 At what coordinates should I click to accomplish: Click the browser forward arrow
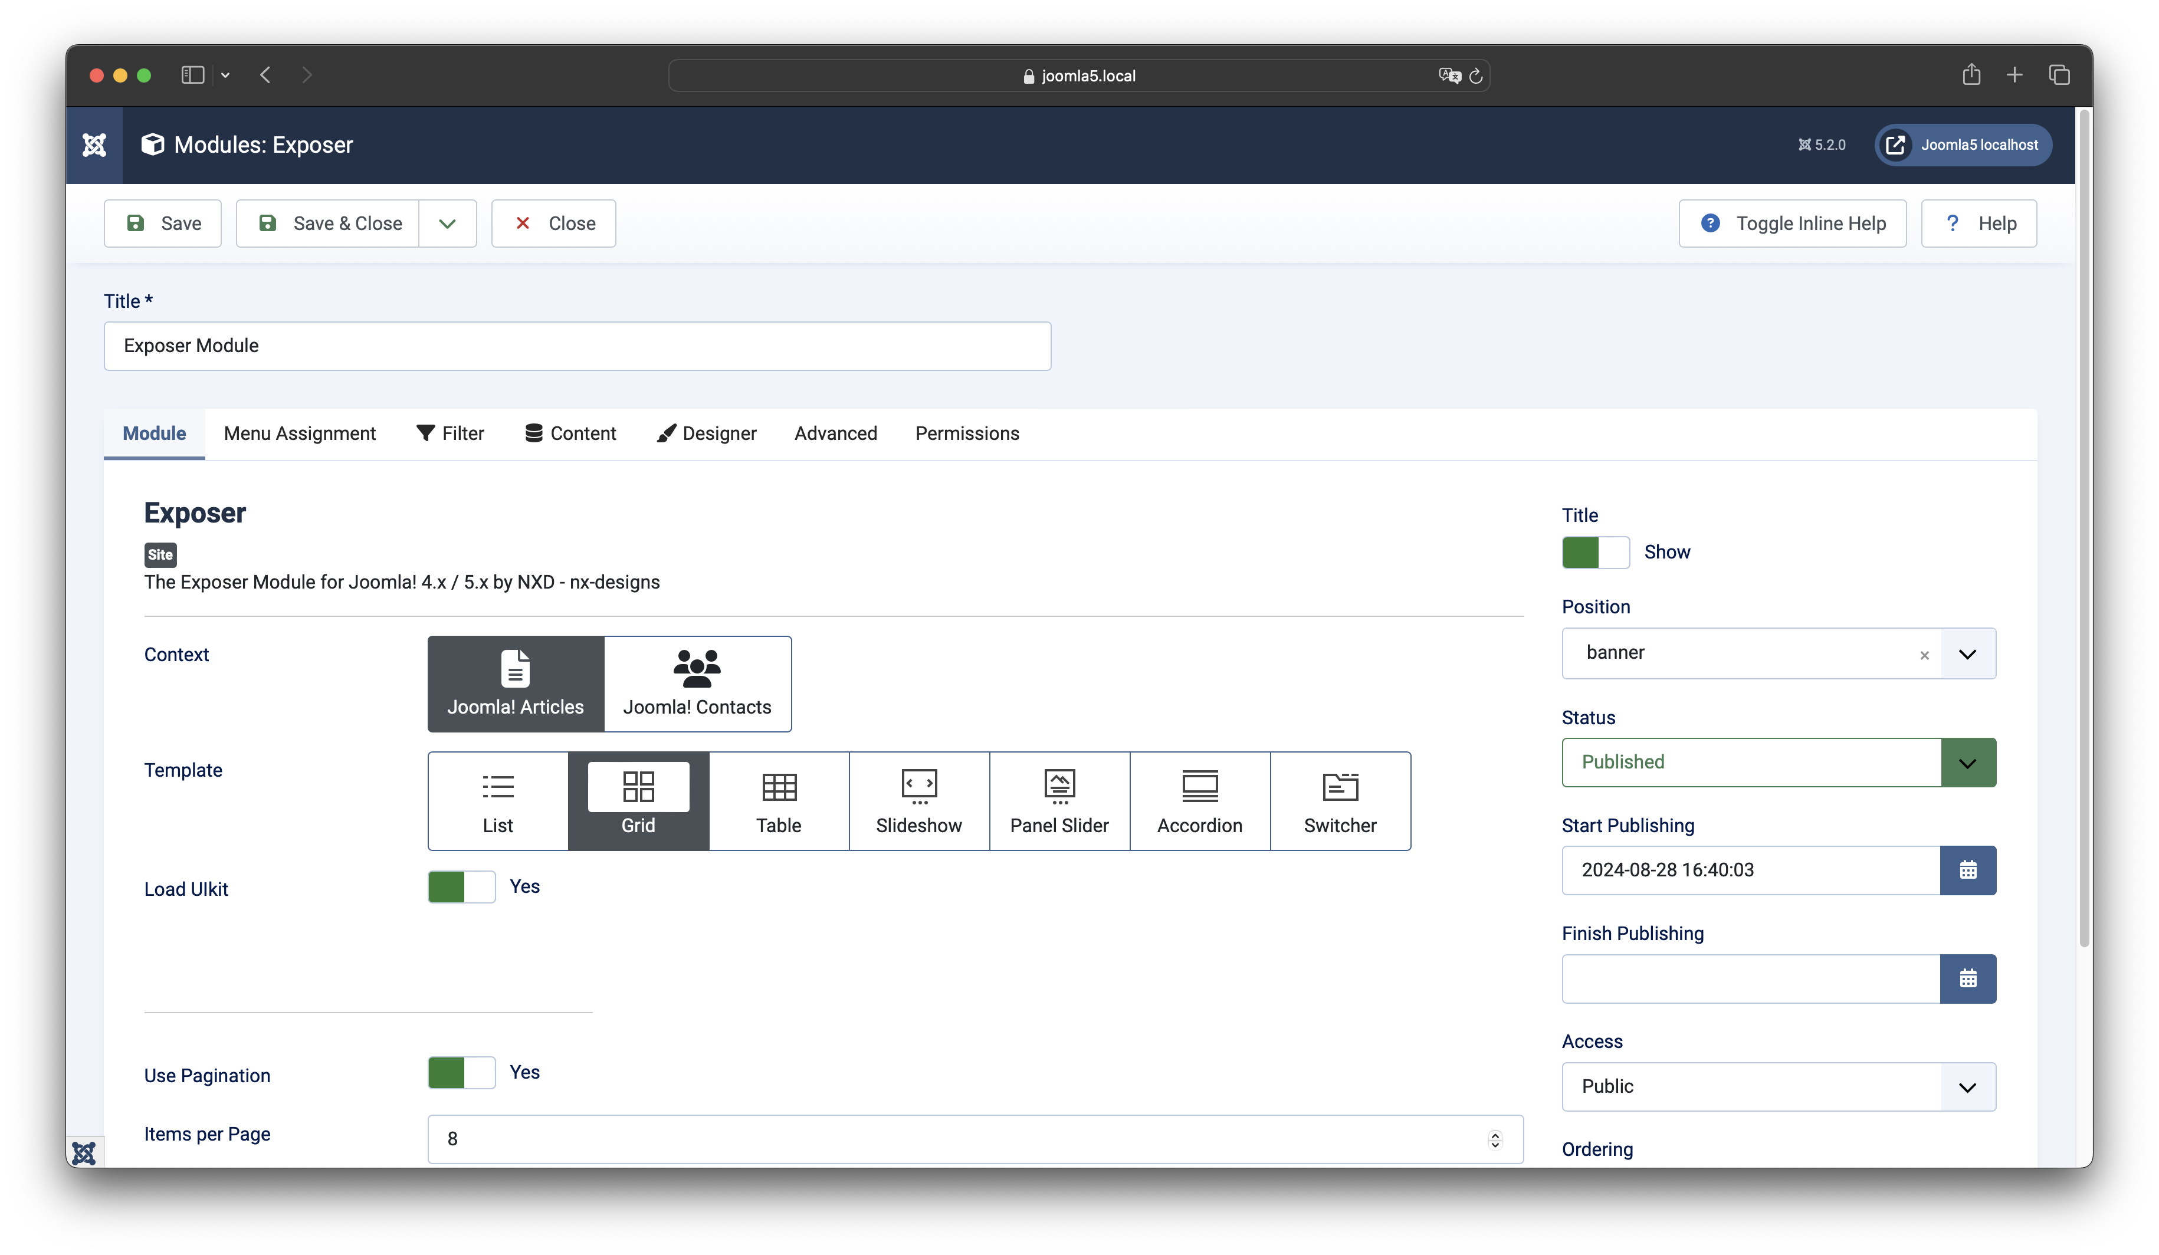[x=307, y=75]
